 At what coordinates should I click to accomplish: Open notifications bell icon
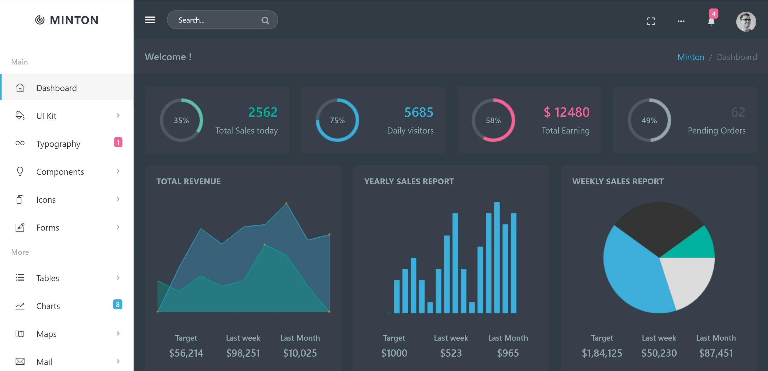pyautogui.click(x=711, y=21)
